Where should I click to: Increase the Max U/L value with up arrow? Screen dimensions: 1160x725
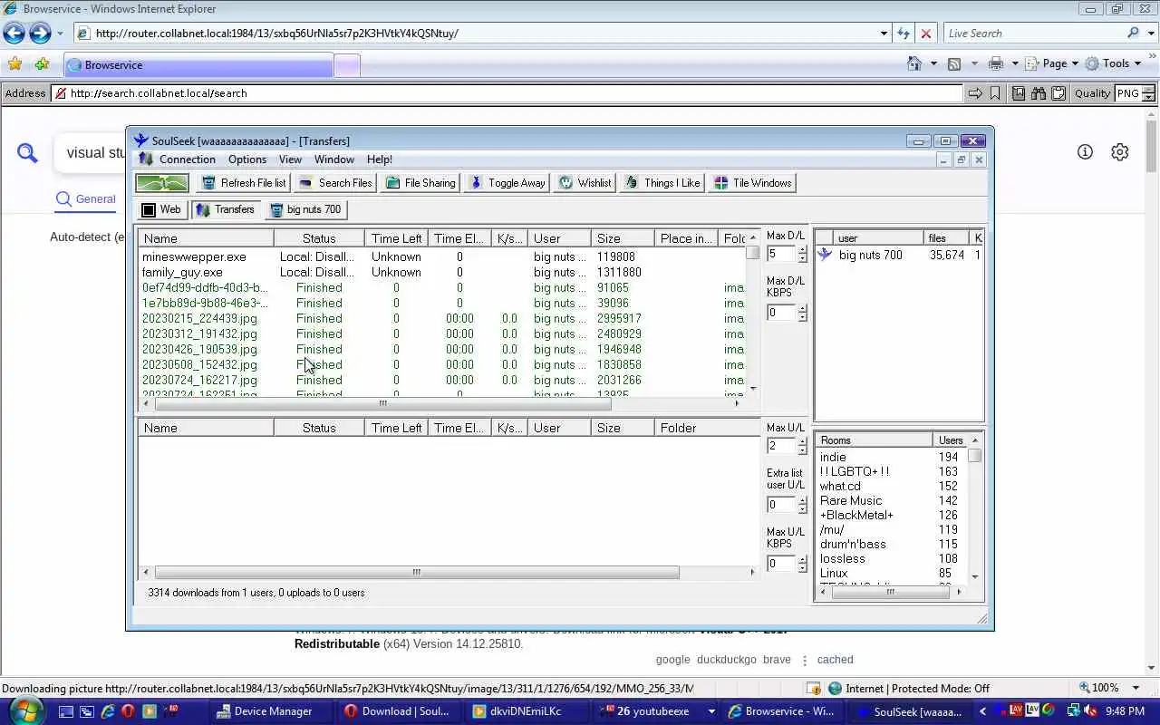coord(802,441)
